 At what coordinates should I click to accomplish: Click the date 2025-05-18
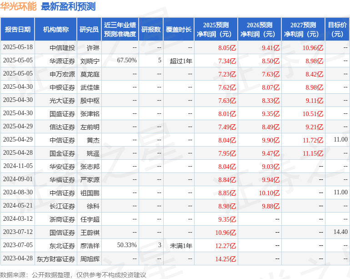pyautogui.click(x=18, y=47)
